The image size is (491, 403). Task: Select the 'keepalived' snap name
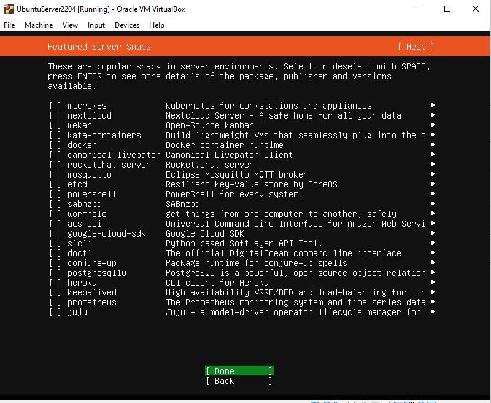(x=91, y=292)
